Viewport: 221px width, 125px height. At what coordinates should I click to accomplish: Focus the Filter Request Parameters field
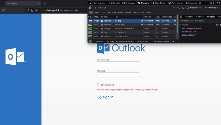pos(200,21)
